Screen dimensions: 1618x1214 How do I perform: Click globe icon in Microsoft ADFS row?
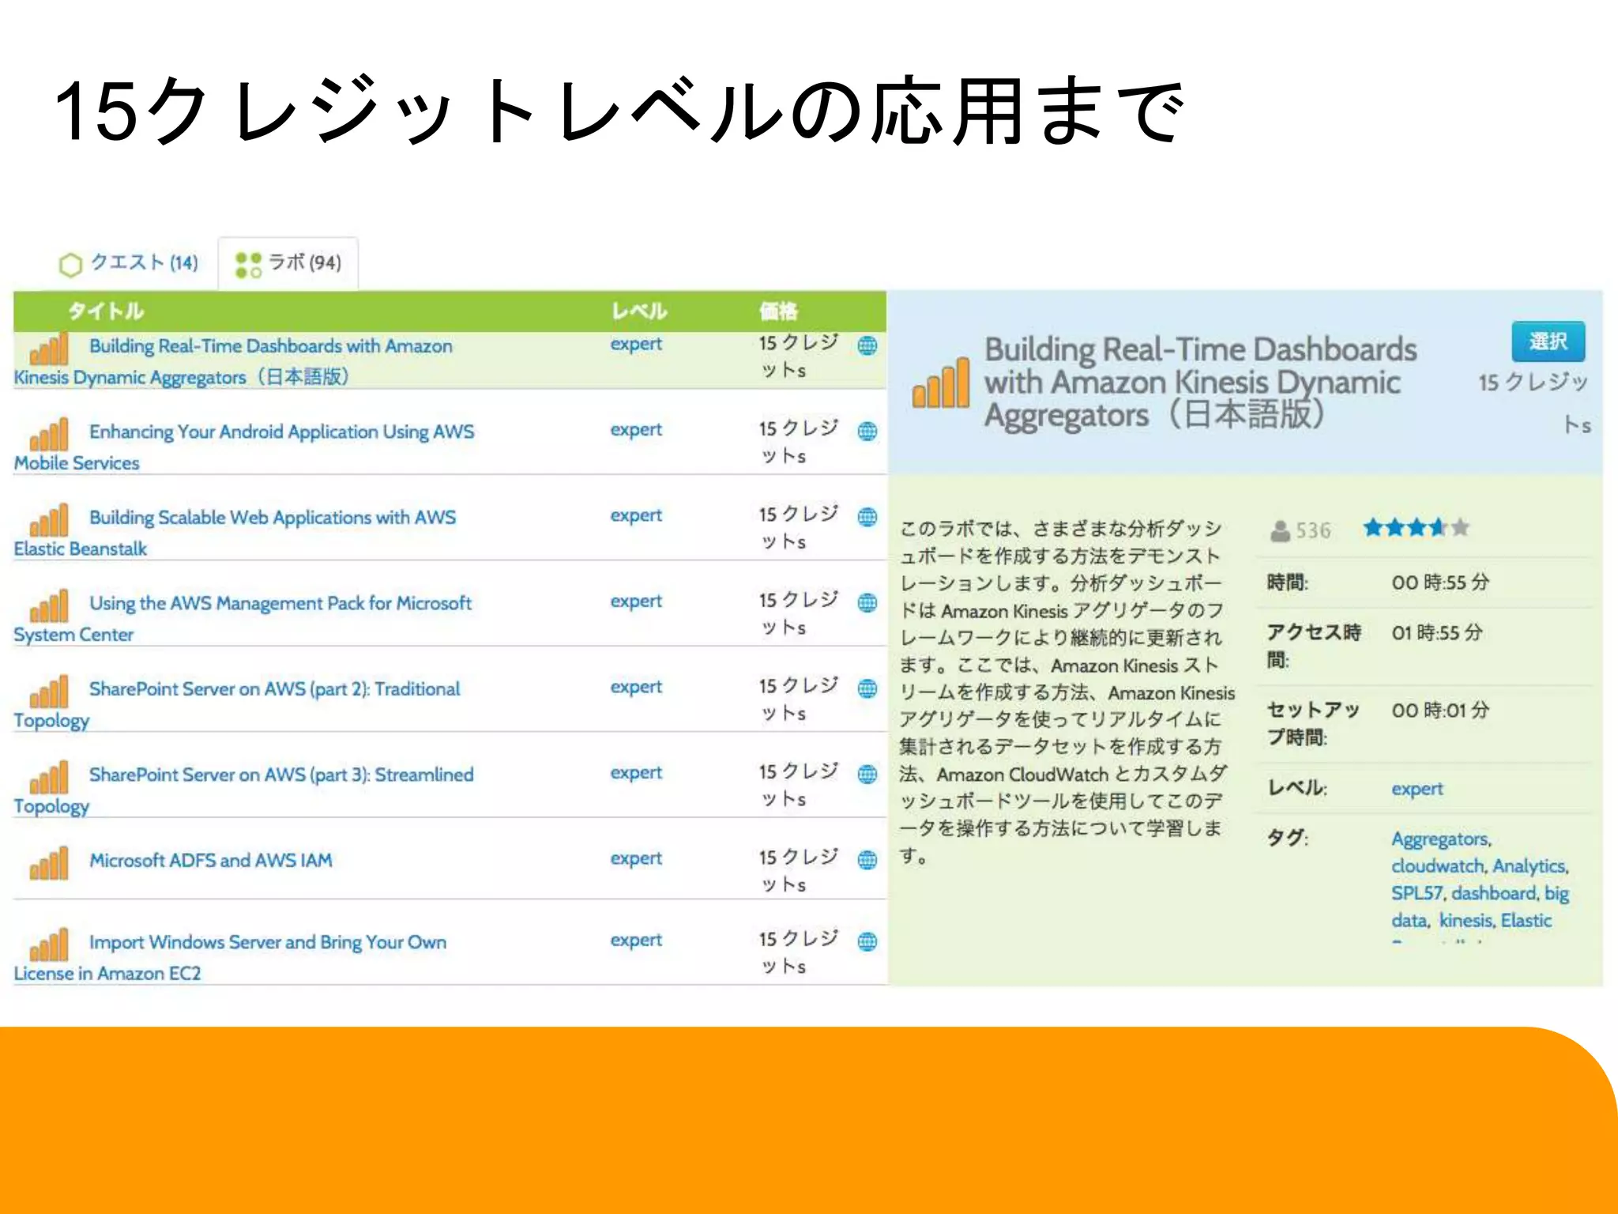pyautogui.click(x=867, y=859)
